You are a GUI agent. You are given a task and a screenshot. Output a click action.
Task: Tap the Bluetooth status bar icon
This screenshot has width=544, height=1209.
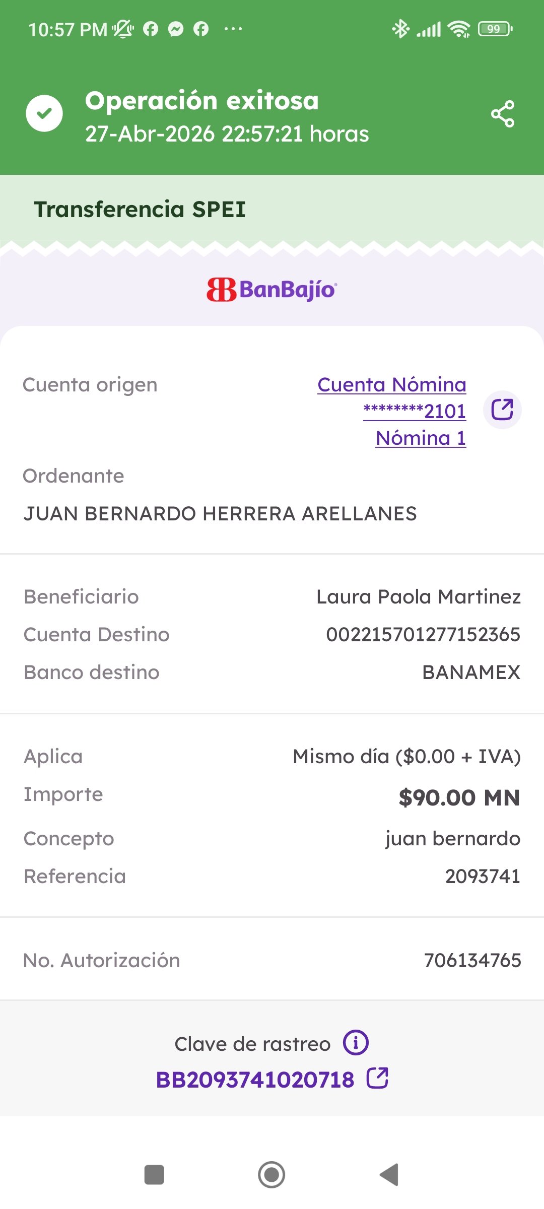point(400,29)
